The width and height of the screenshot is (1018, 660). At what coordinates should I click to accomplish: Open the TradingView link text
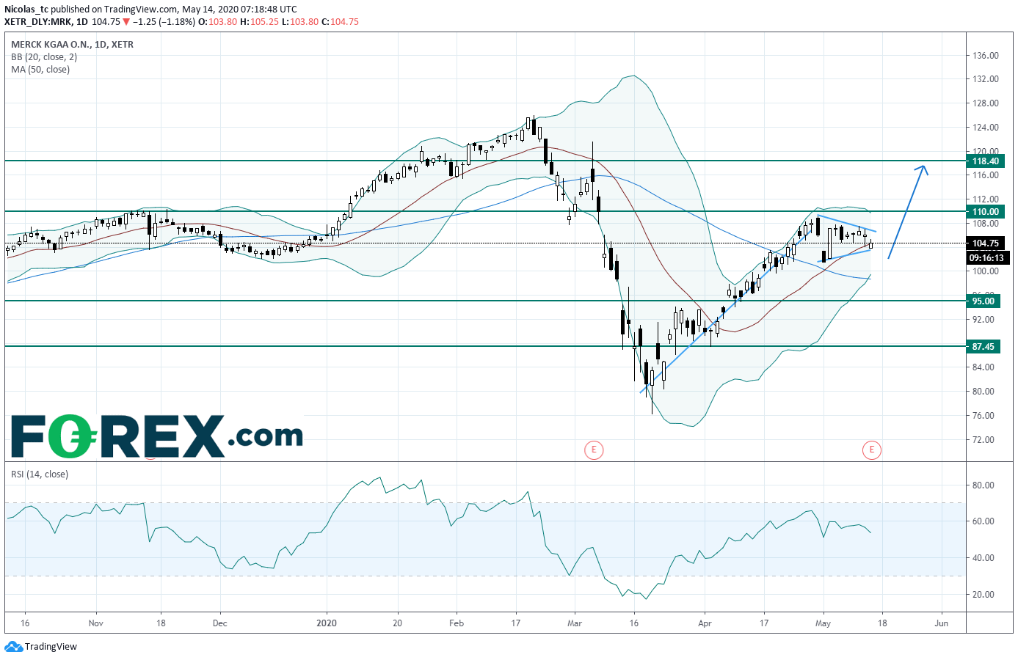pos(51,647)
